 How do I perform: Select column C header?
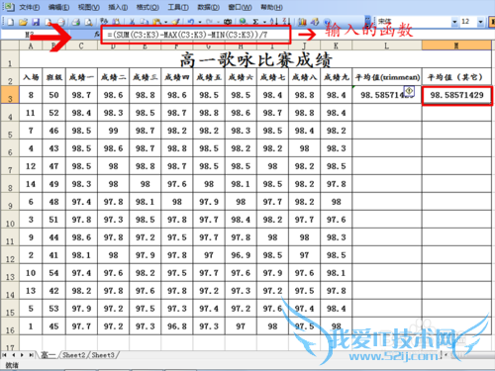click(81, 46)
